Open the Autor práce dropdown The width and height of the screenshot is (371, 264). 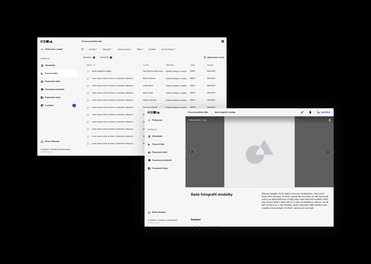click(x=168, y=49)
